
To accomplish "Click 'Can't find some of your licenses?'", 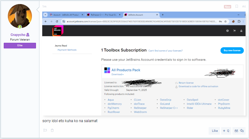I will coord(165,51).
